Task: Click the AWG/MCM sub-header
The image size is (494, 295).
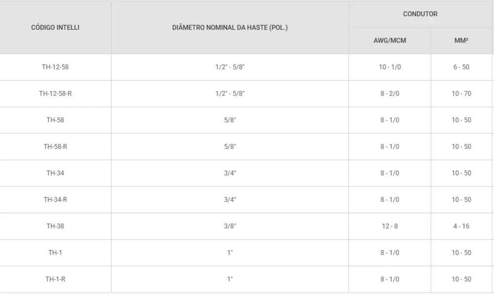Action: pos(390,40)
